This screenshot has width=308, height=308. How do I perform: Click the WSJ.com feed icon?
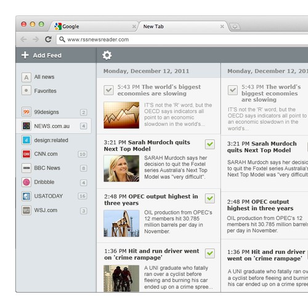[x=26, y=210]
